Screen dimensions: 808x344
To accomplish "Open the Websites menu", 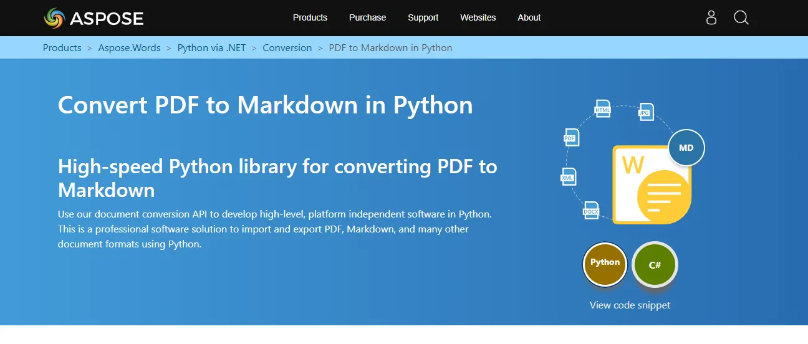I will [x=478, y=17].
